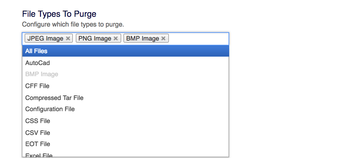This screenshot has height=158, width=354.
Task: Choose AutoCad in the list
Action: point(38,63)
